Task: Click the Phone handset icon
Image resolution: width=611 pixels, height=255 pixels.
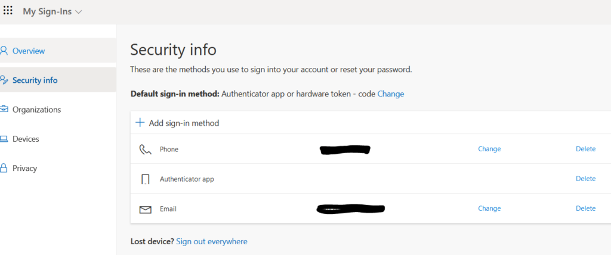Action: tap(146, 150)
